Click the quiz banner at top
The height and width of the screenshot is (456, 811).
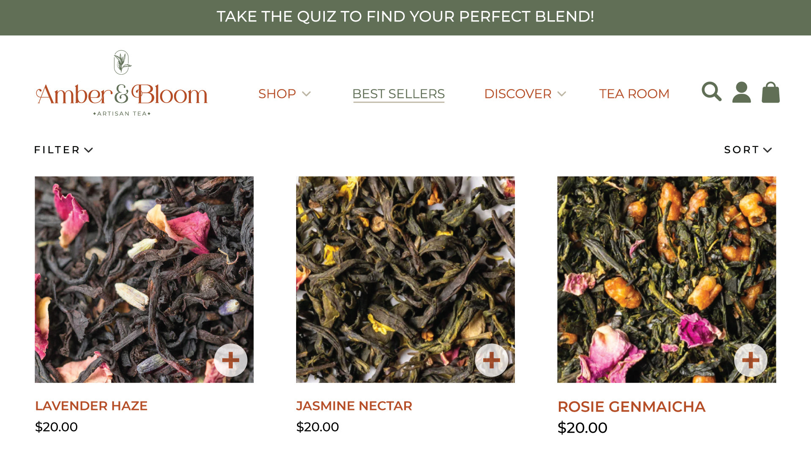coord(405,17)
